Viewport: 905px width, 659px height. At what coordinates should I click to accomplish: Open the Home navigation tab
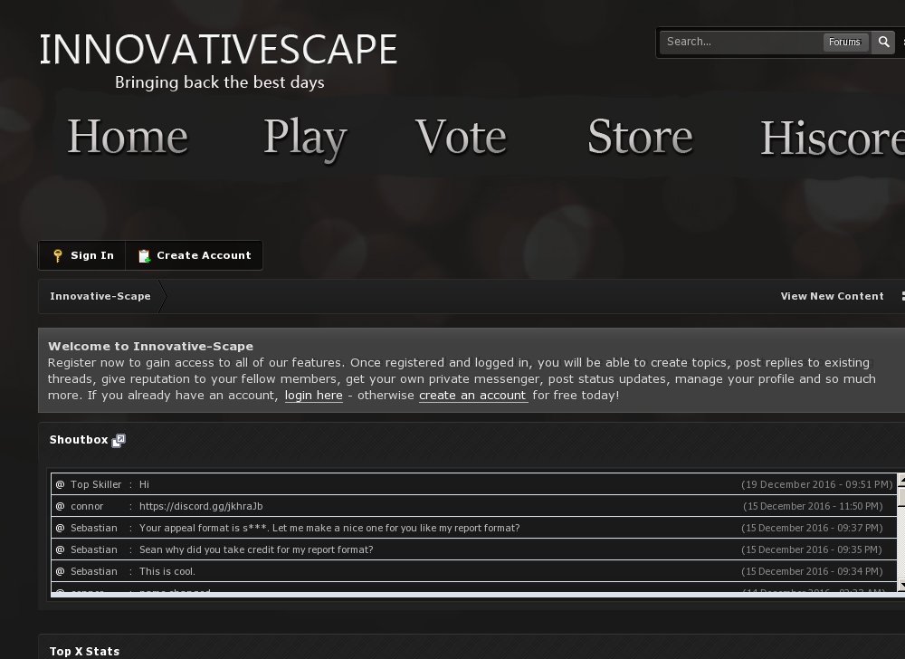coord(128,137)
